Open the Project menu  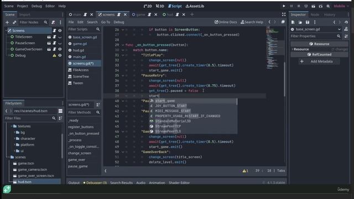click(22, 6)
